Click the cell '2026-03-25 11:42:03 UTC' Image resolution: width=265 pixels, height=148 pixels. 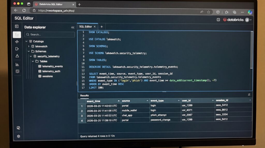[102, 106]
